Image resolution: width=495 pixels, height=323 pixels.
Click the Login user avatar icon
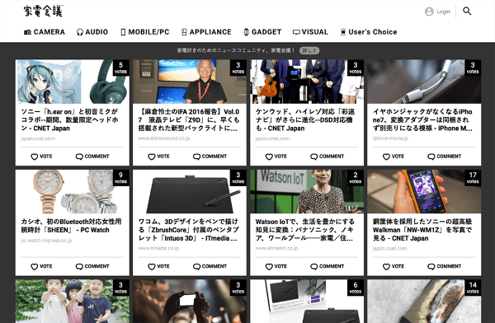point(429,12)
